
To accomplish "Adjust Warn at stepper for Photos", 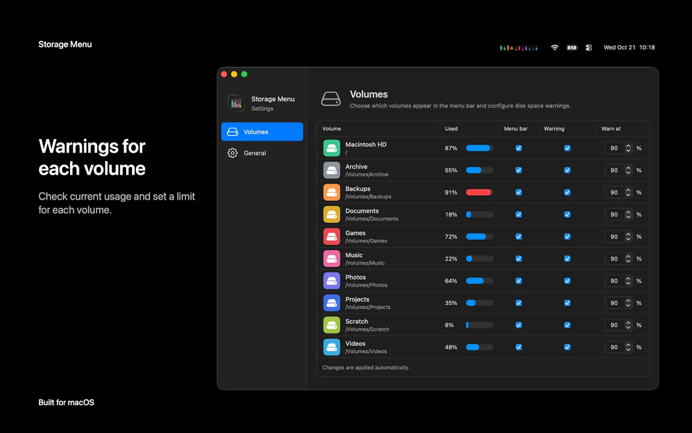I will (x=628, y=281).
